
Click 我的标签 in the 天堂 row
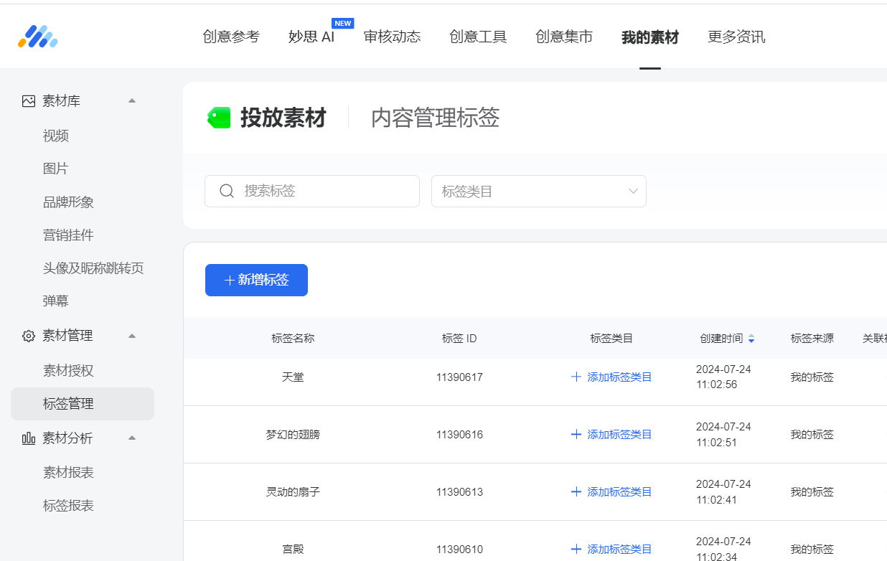pyautogui.click(x=812, y=377)
